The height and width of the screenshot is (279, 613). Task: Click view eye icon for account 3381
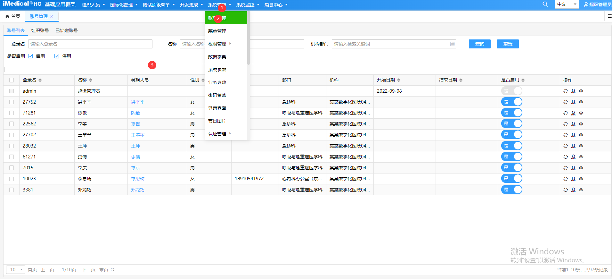point(581,190)
